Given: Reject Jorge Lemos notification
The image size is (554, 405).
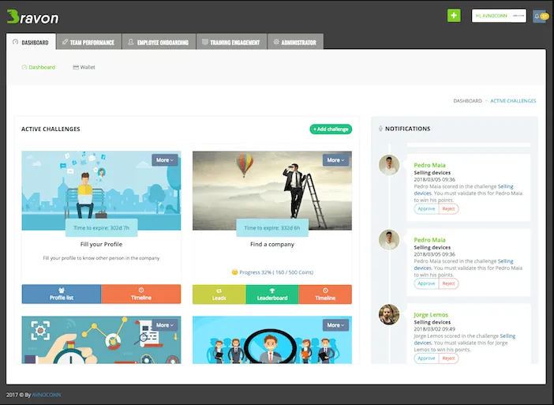Looking at the screenshot, I should pyautogui.click(x=449, y=358).
